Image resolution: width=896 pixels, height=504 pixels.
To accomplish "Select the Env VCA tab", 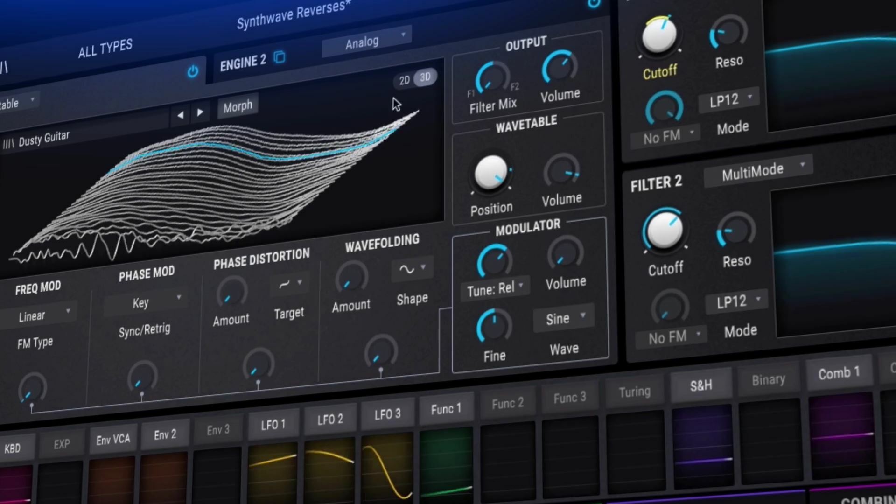I will point(113,439).
